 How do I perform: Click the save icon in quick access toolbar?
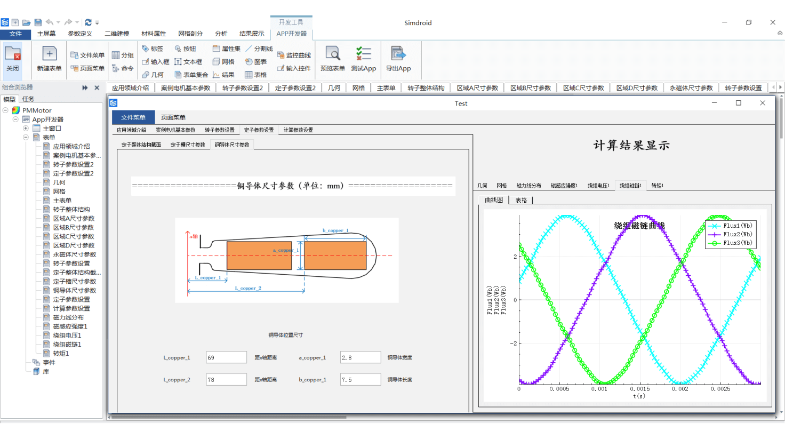[x=38, y=22]
